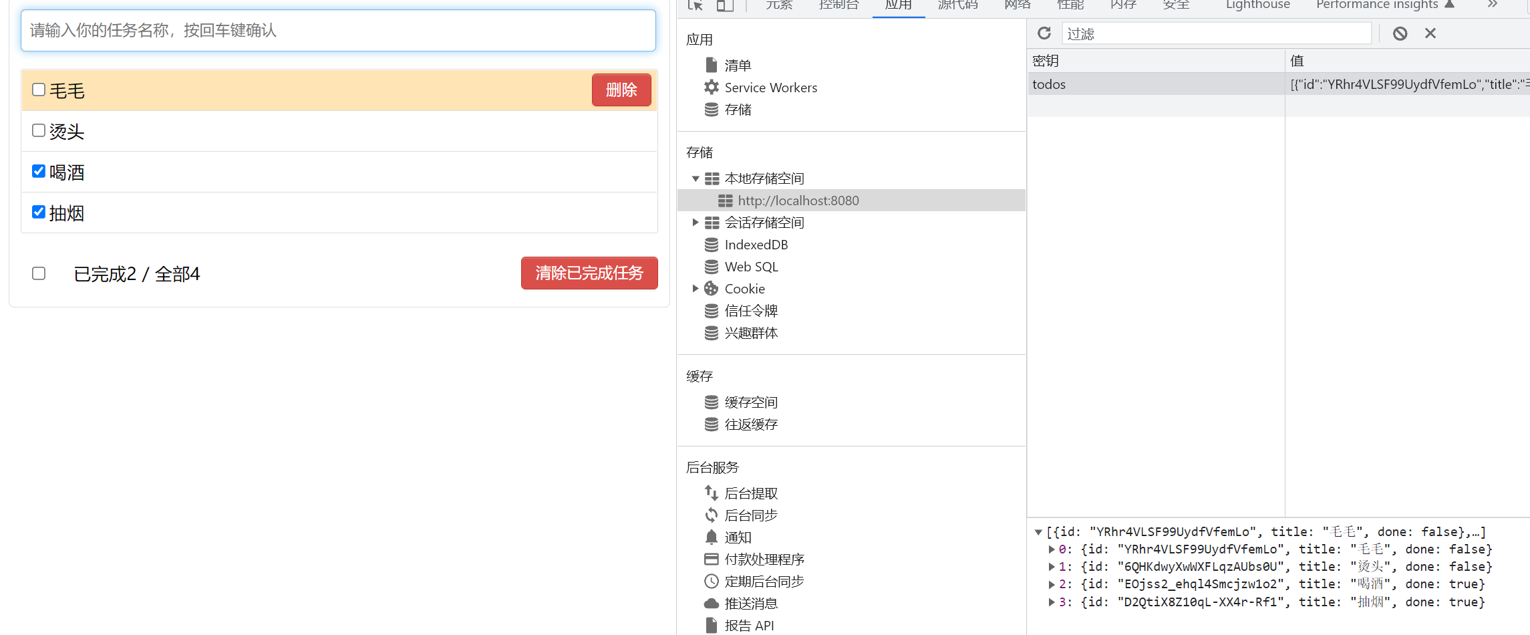Image resolution: width=1530 pixels, height=635 pixels.
Task: Switch to the Lighthouse tab
Action: pyautogui.click(x=1257, y=5)
